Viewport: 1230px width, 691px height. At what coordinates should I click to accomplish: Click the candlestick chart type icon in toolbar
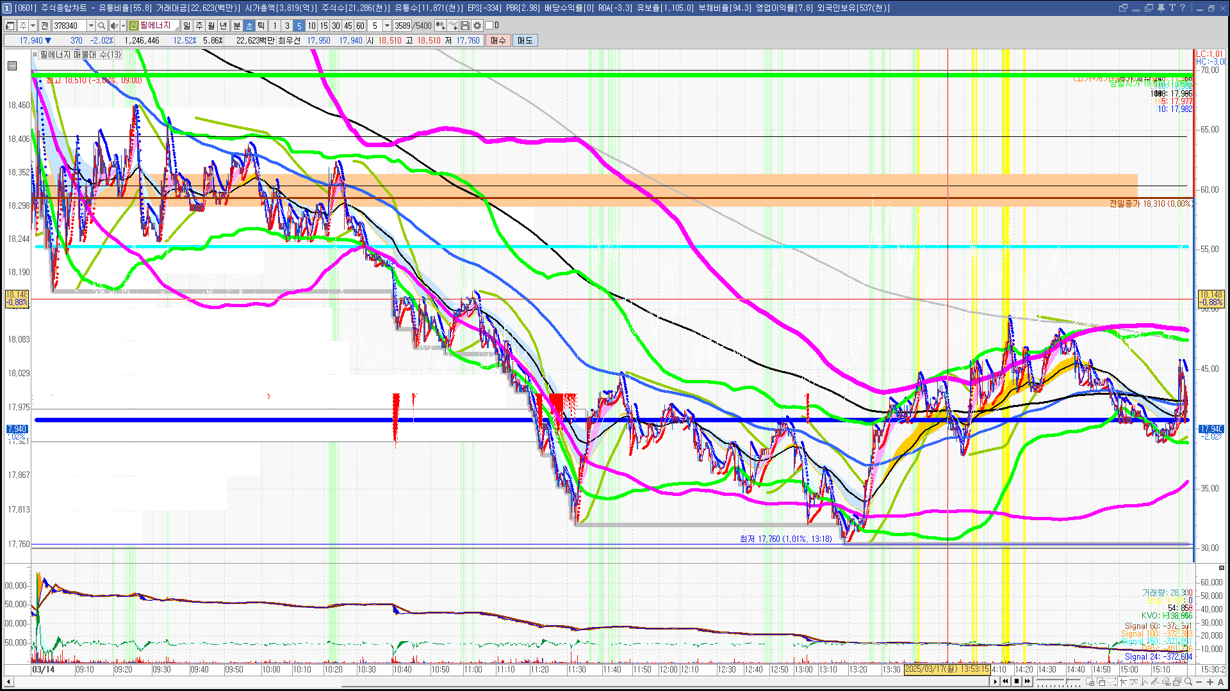441,26
